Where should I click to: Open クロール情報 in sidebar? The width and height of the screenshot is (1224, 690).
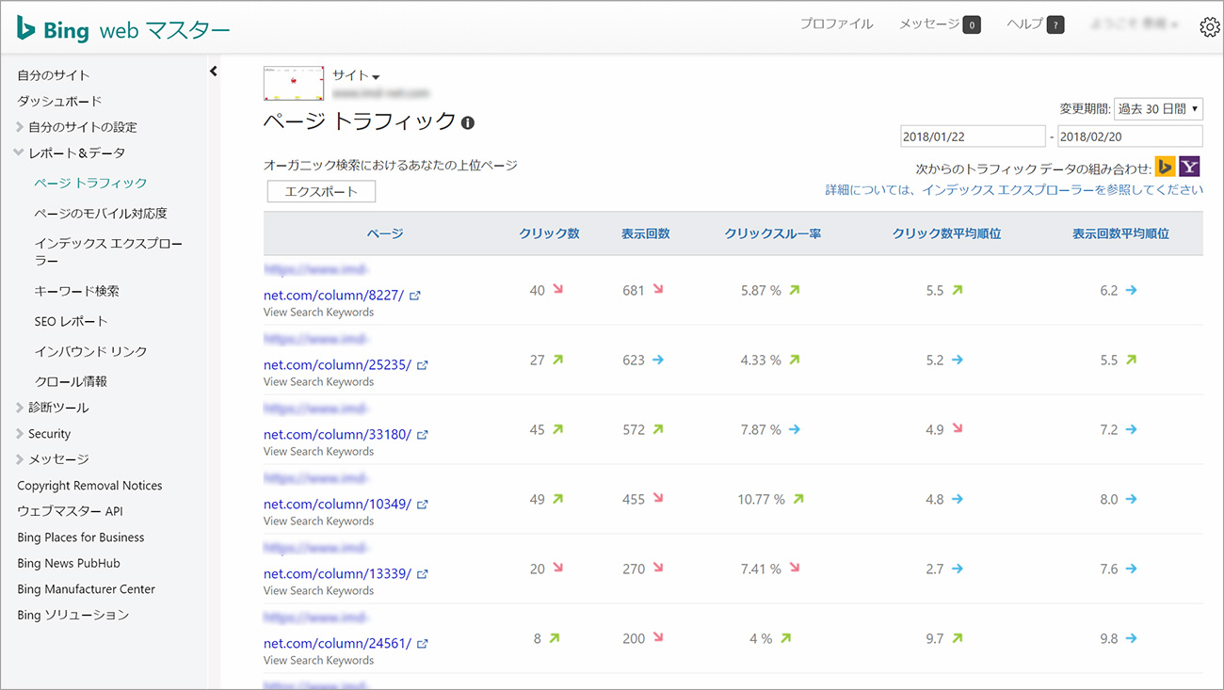click(x=71, y=381)
